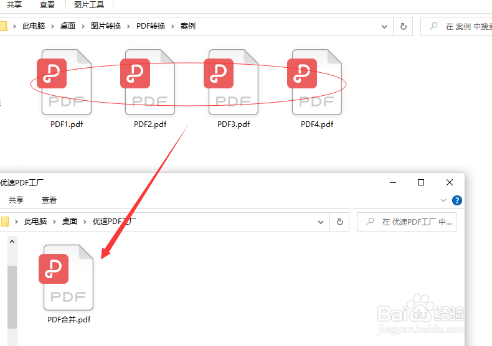Open the 共享 tab in the 案例 window
The height and width of the screenshot is (346, 492).
coord(14,5)
